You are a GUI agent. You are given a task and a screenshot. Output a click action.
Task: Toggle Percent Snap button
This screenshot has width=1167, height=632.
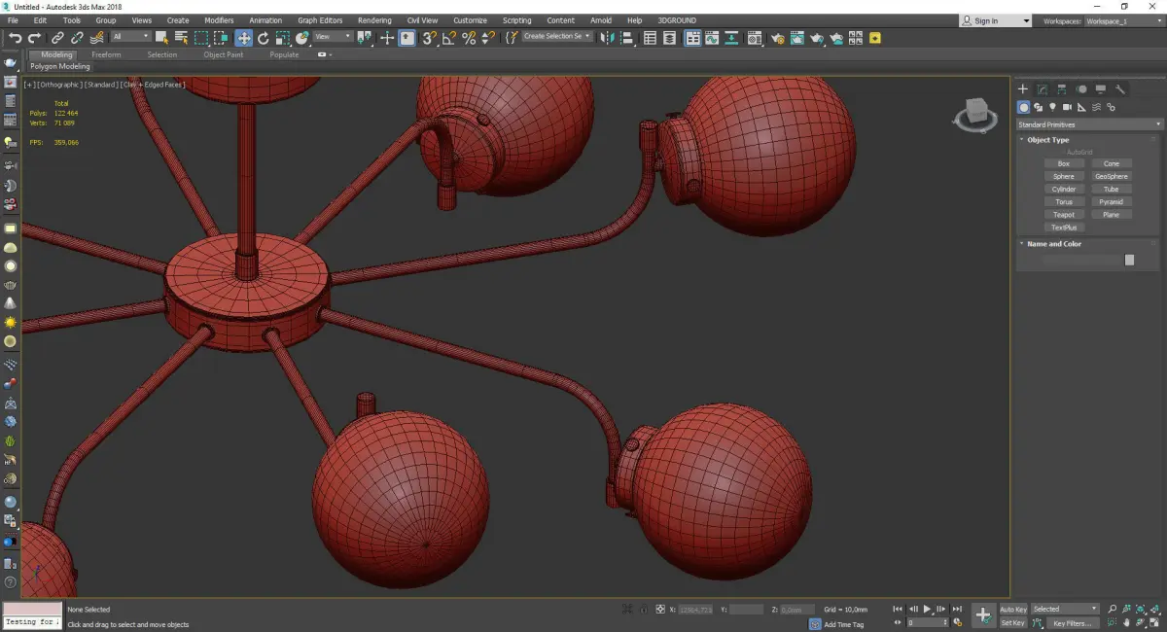[469, 38]
